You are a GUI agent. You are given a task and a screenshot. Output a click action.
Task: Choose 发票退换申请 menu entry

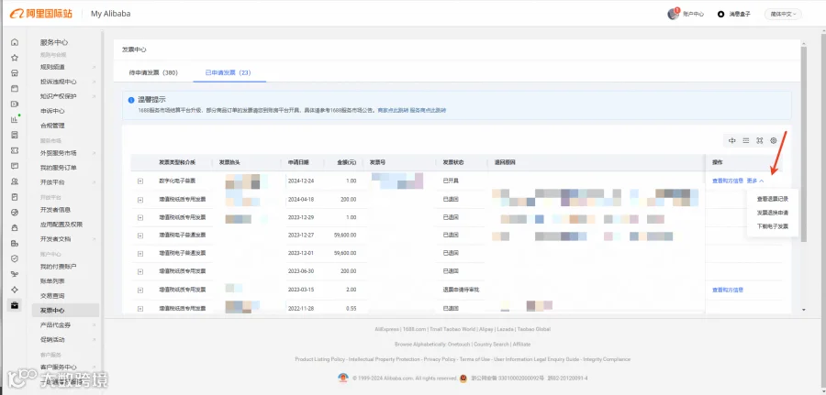tap(772, 213)
